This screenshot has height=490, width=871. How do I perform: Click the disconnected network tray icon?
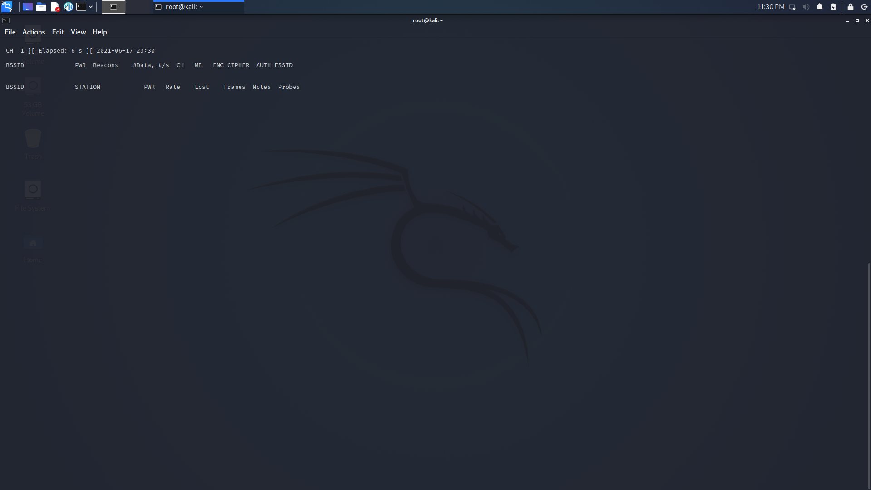(x=793, y=7)
